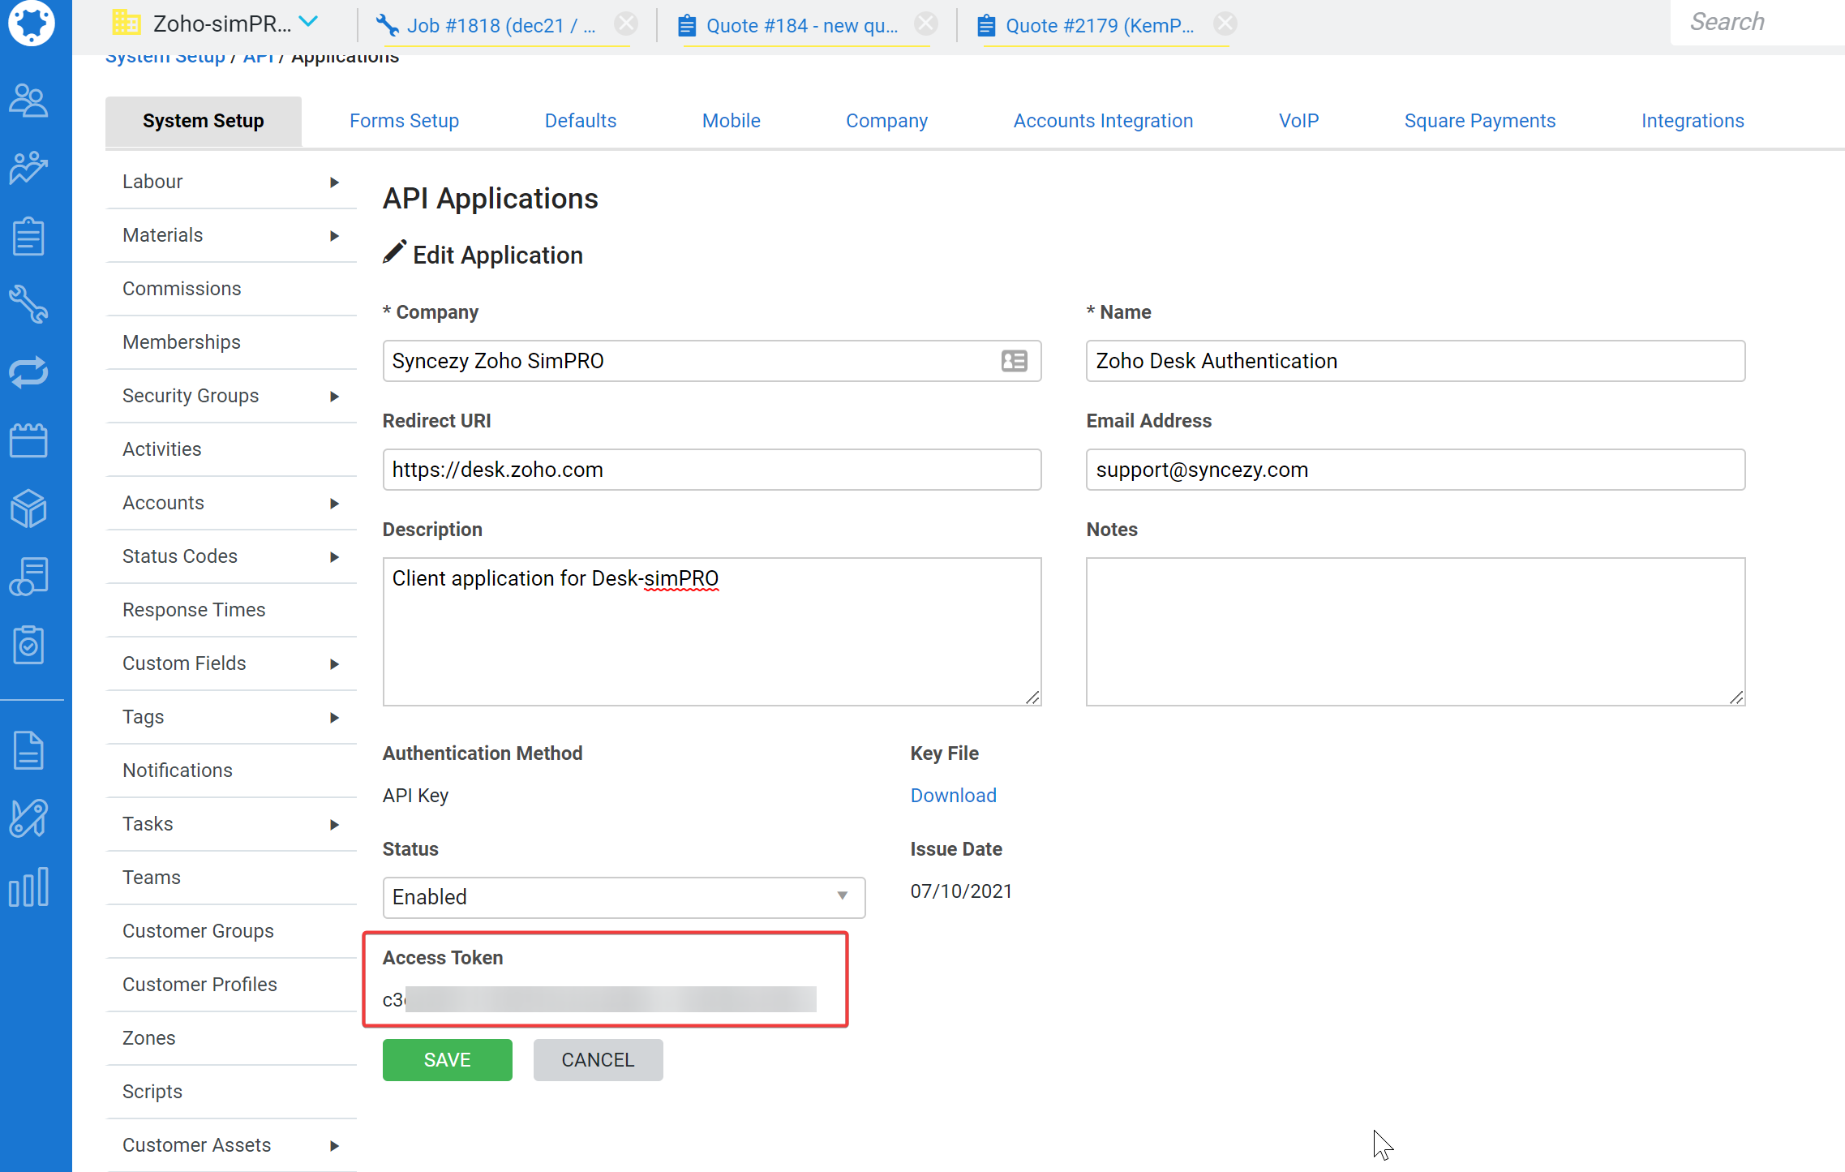The width and height of the screenshot is (1845, 1172).
Task: Switch to the Mobile tab
Action: click(732, 121)
